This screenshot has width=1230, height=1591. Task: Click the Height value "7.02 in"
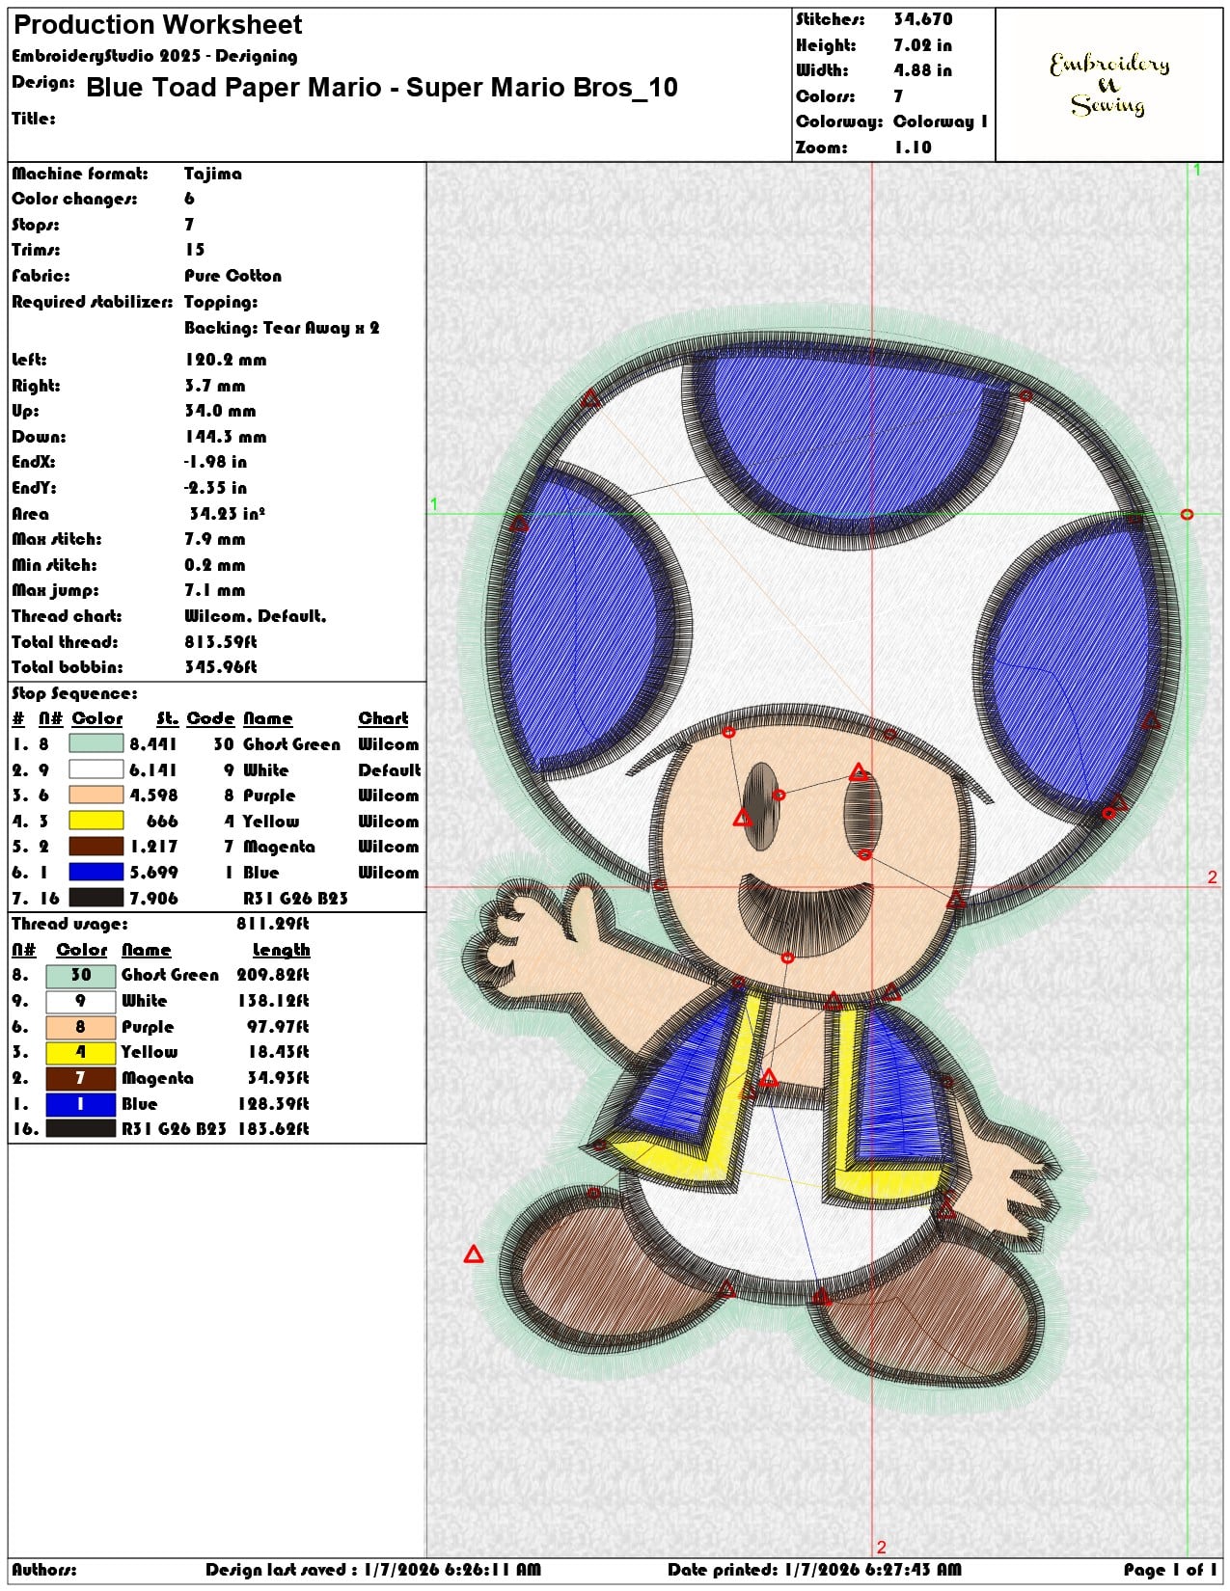(922, 45)
